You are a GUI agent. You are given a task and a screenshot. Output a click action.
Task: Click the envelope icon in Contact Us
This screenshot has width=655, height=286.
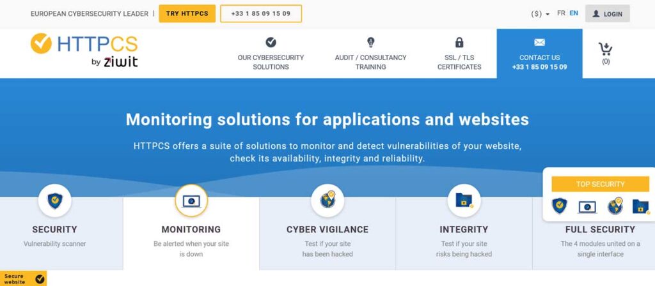pyautogui.click(x=539, y=43)
